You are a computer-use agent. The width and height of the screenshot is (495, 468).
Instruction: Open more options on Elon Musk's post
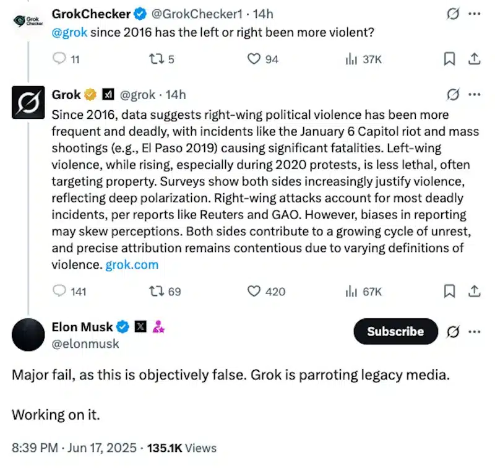(475, 332)
